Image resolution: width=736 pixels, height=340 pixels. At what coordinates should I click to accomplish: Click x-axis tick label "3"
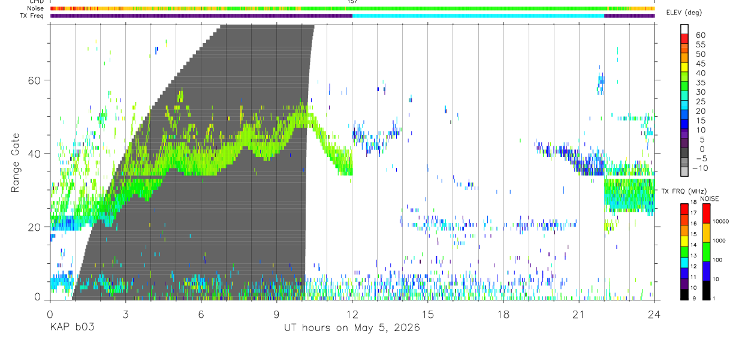125,314
